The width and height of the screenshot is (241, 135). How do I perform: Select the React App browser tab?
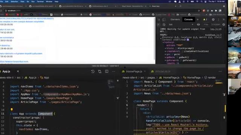pyautogui.click(x=163, y=6)
